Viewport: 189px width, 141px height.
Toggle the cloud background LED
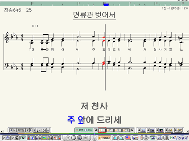(x=4, y=138)
